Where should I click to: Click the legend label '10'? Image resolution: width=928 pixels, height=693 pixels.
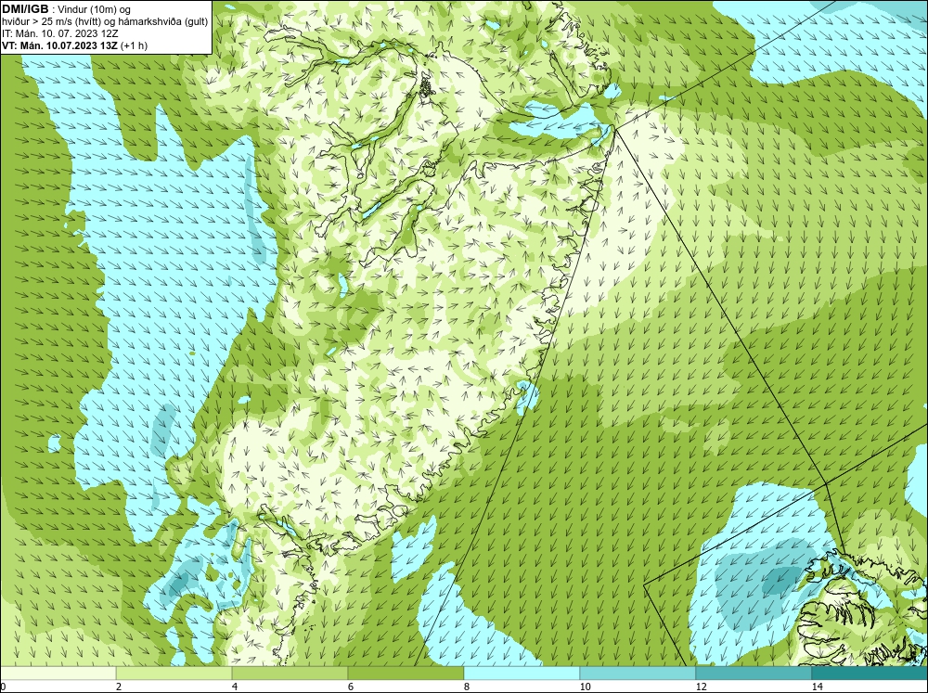pyautogui.click(x=586, y=687)
